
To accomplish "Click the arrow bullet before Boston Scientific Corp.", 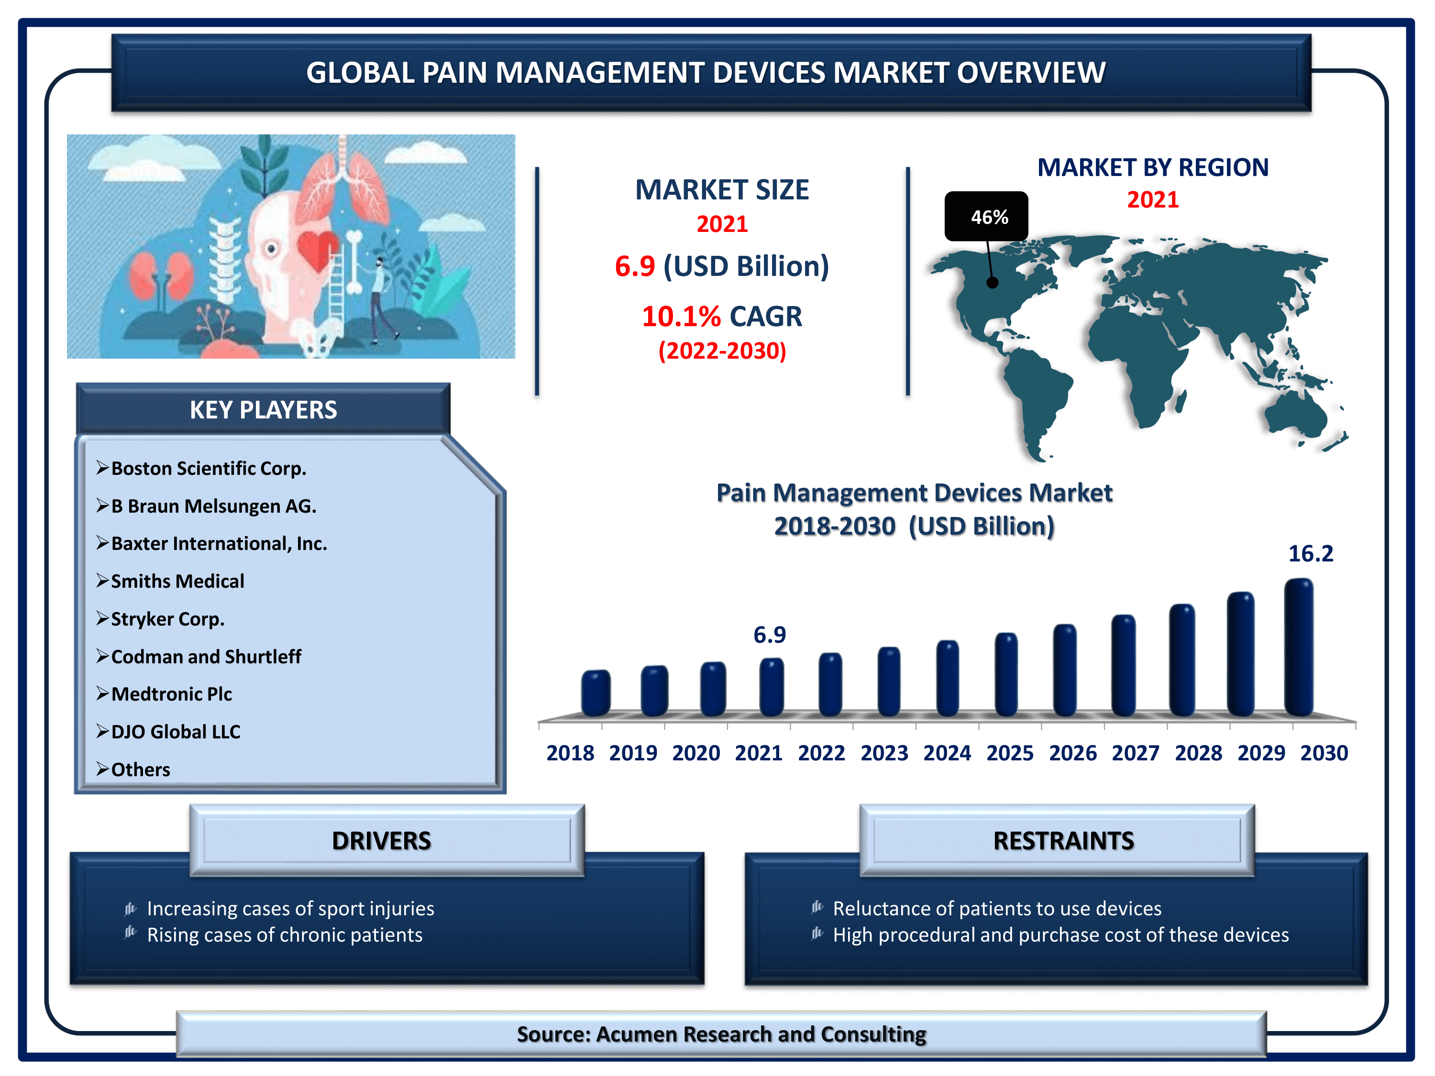I will [102, 468].
